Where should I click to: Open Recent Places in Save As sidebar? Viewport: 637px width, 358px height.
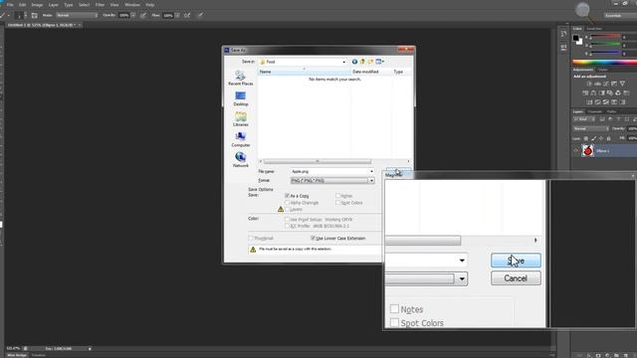click(241, 78)
